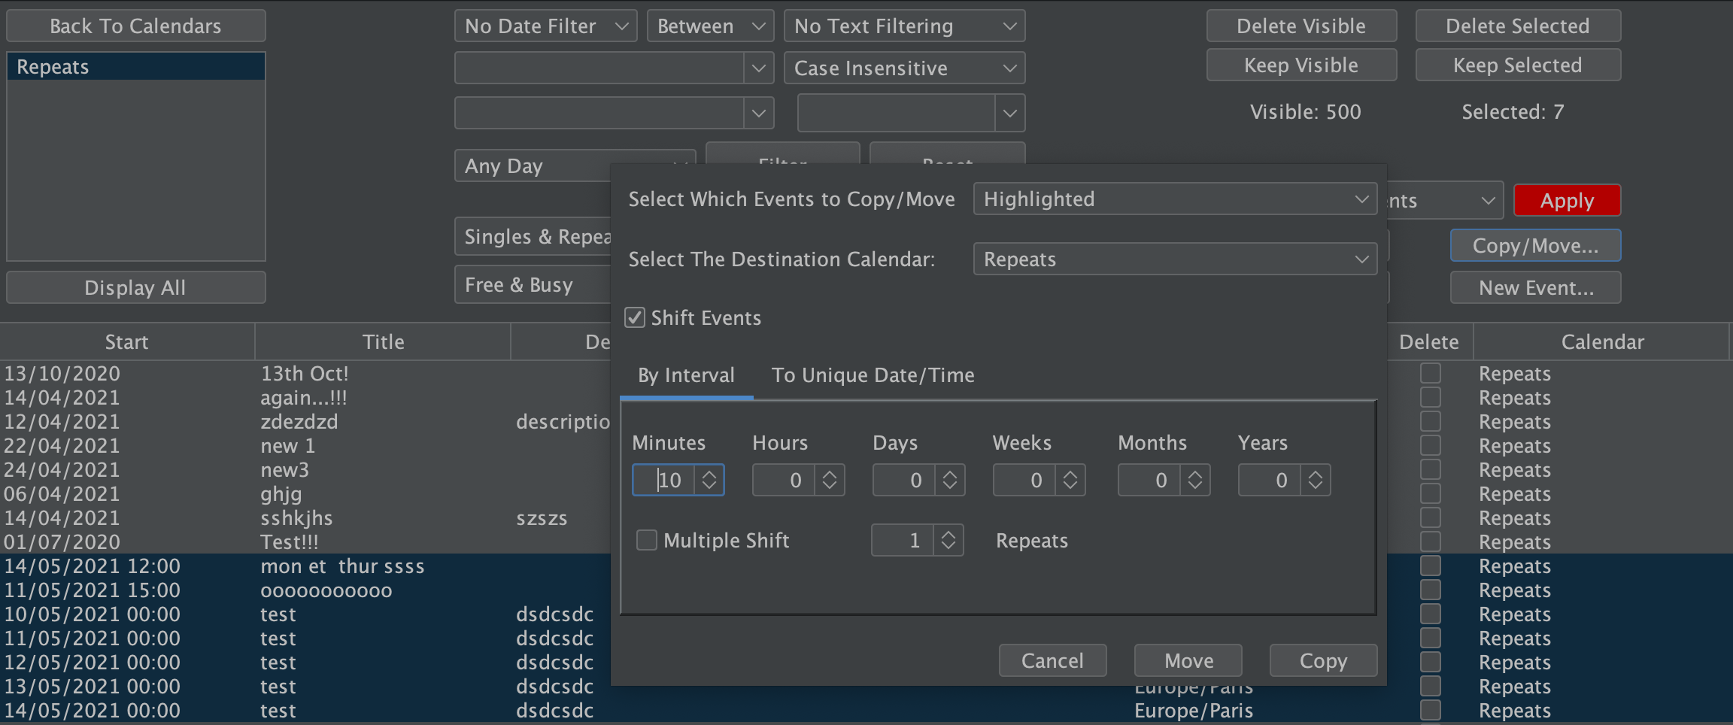This screenshot has width=1733, height=725.
Task: Open the Case Insensitive dropdown
Action: [903, 68]
